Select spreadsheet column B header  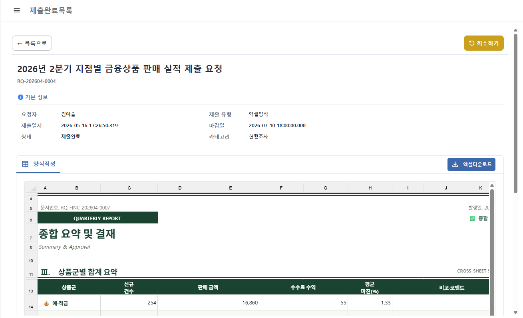(x=77, y=188)
